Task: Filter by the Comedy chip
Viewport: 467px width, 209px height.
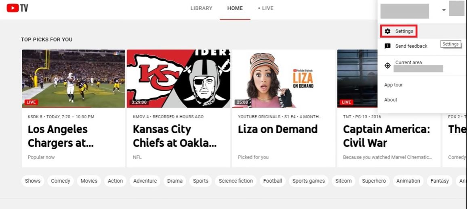Action: [x=61, y=181]
